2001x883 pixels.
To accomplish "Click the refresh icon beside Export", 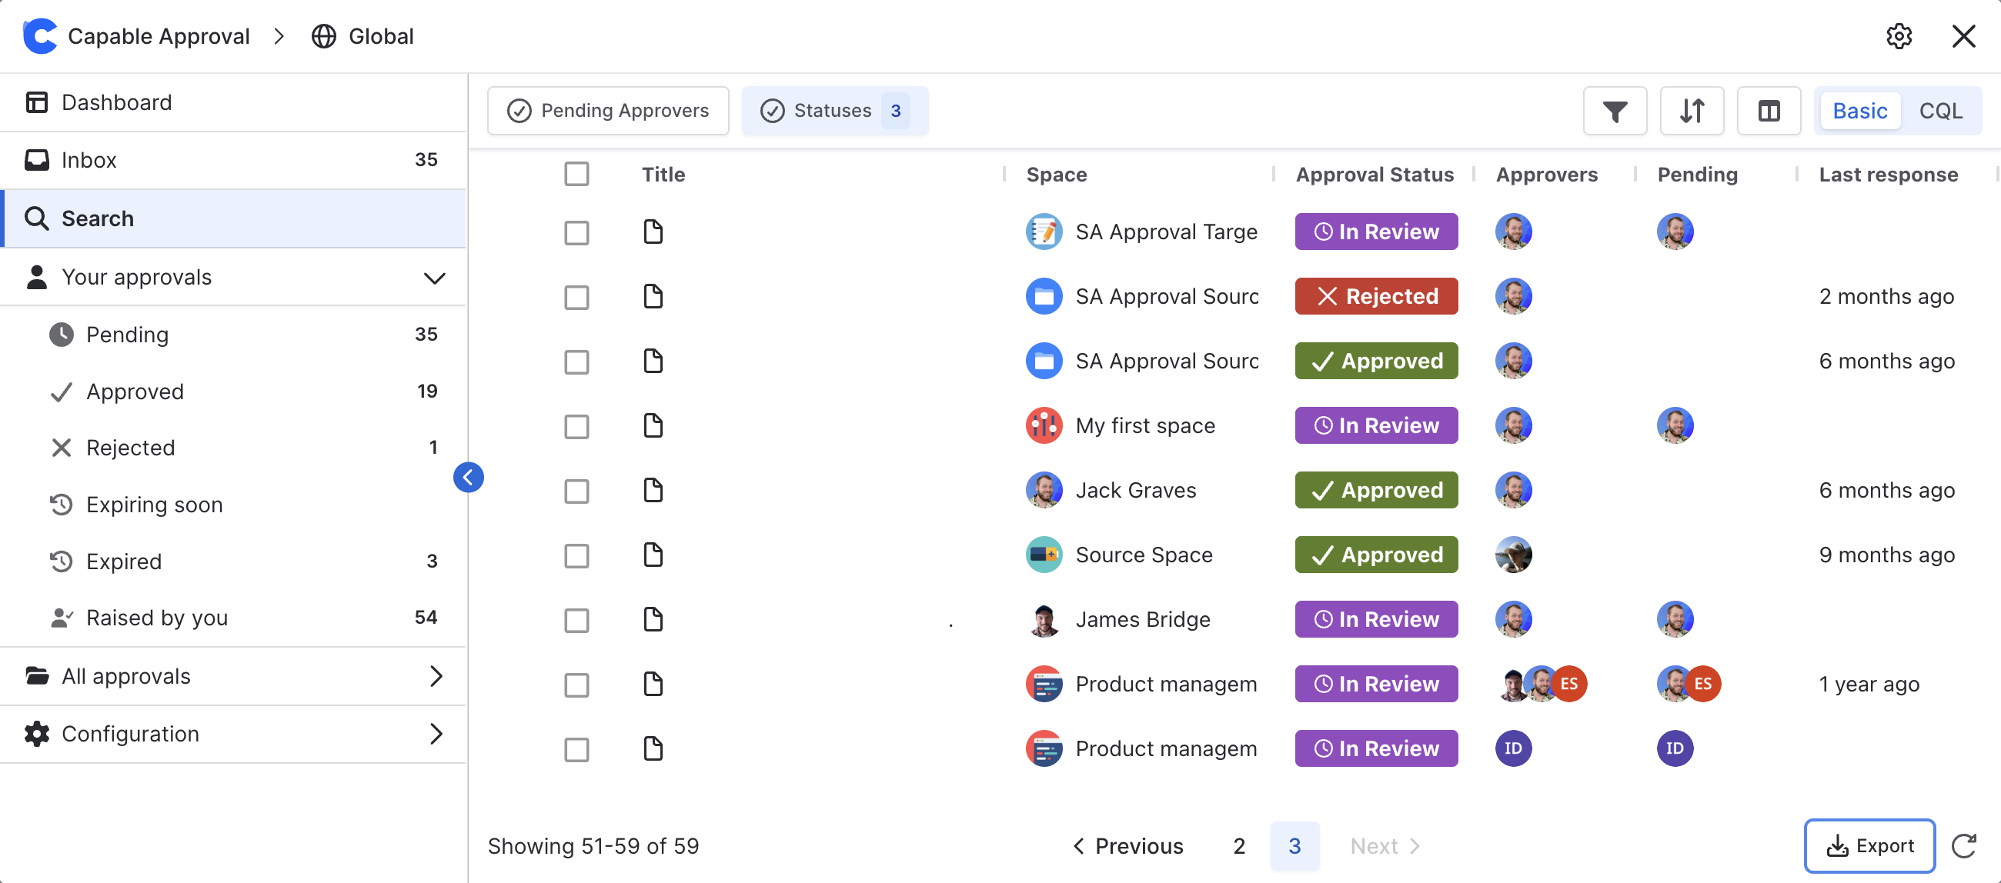I will (x=1963, y=846).
